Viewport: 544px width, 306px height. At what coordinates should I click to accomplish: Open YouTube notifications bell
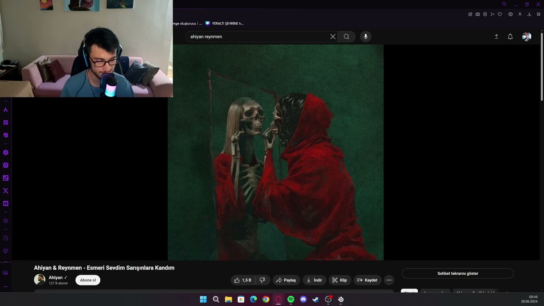(x=510, y=37)
